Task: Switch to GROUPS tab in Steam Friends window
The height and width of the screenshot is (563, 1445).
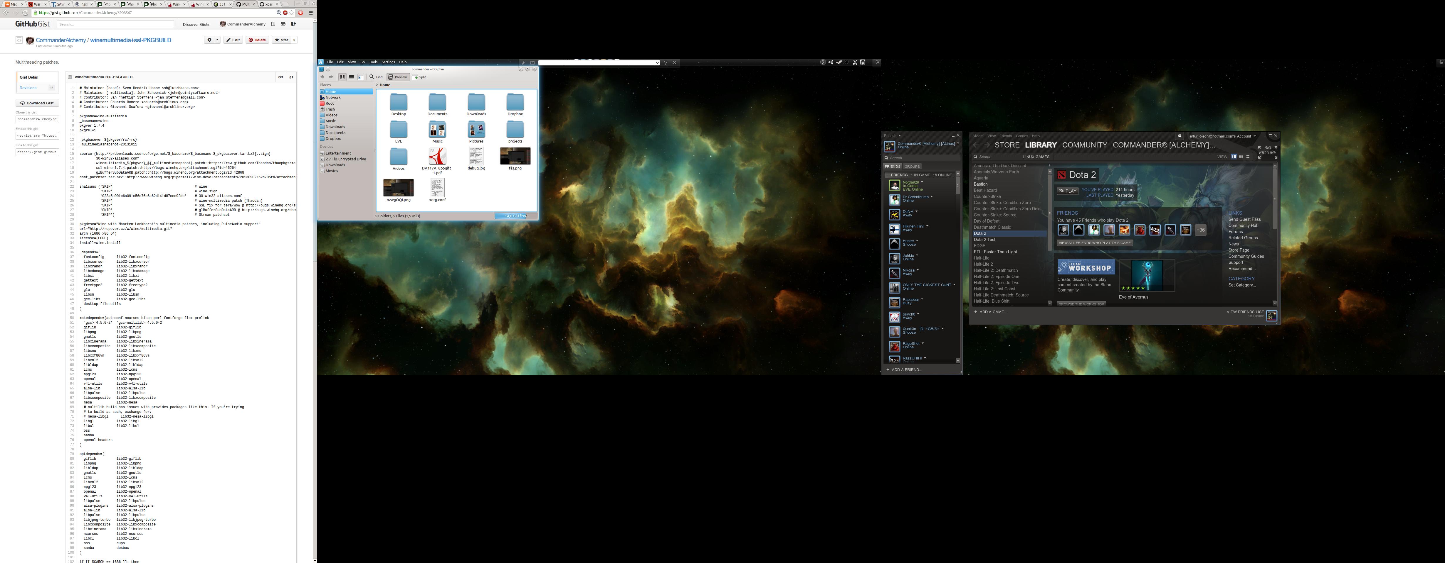Action: point(912,166)
